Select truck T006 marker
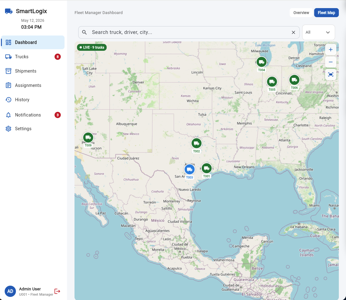Viewport: 346px width, 300px height. 294,80
